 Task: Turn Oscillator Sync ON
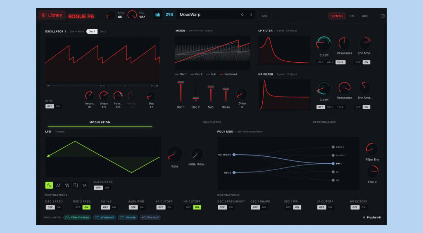58,106
